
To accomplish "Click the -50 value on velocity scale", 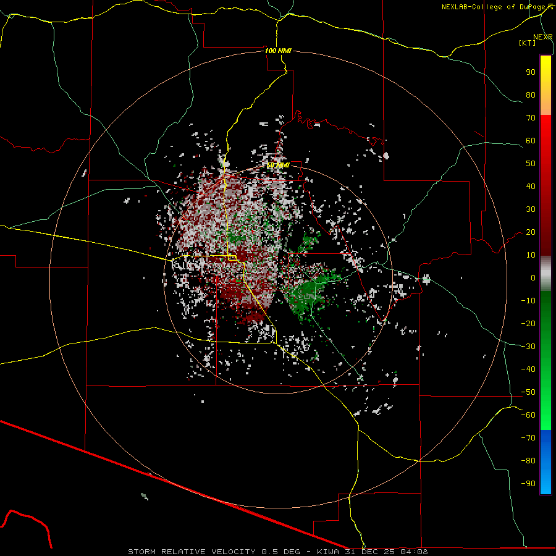I will click(x=528, y=392).
